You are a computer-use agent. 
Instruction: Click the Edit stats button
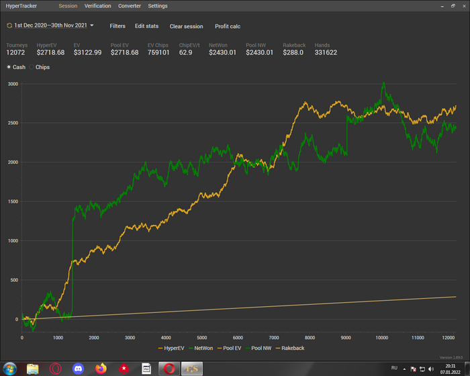click(x=146, y=26)
